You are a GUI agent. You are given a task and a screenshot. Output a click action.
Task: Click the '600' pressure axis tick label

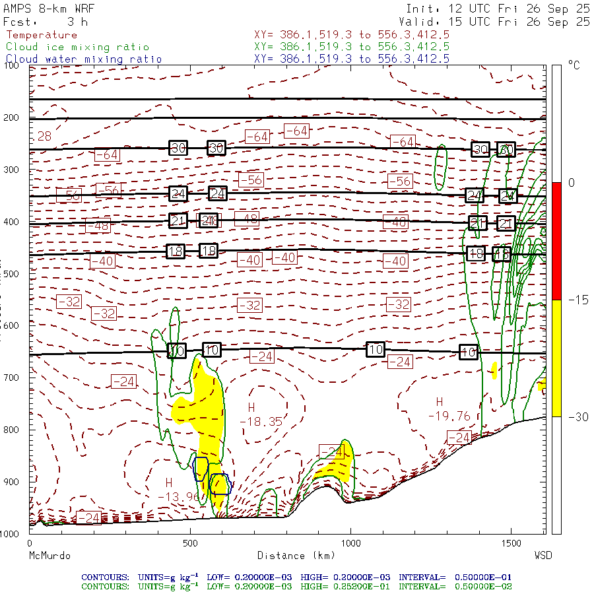click(x=11, y=326)
